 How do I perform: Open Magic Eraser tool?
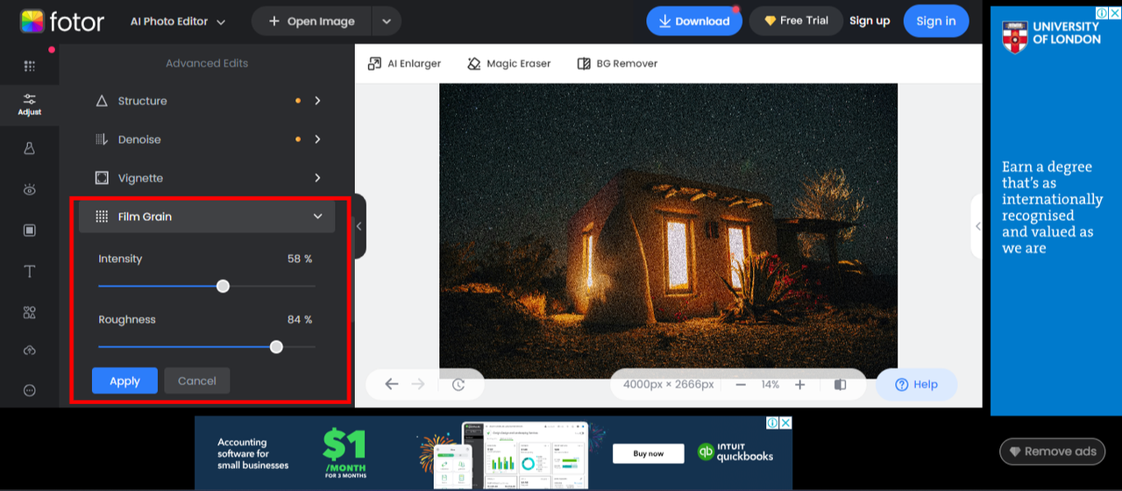coord(509,63)
